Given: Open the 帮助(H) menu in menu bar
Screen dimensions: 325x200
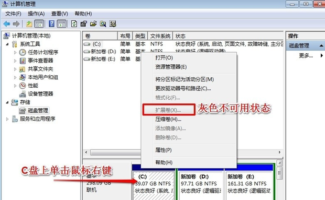Looking at the screenshot, I should click(83, 14).
